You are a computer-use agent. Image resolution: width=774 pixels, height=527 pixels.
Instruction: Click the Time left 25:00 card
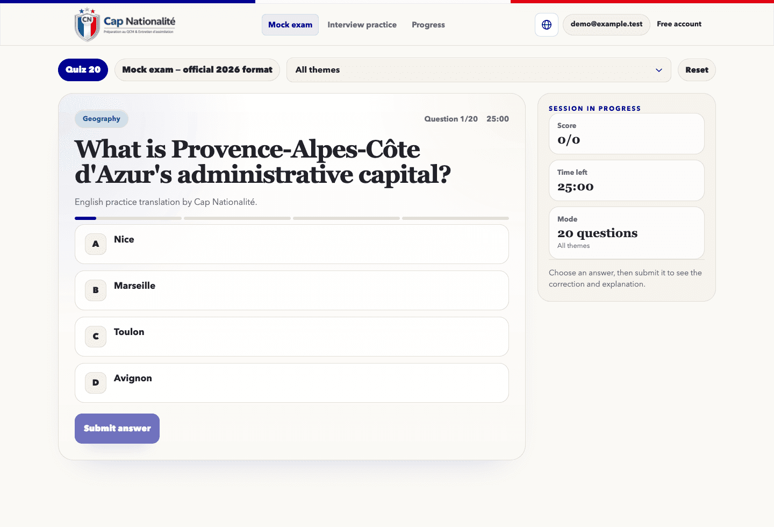point(627,181)
